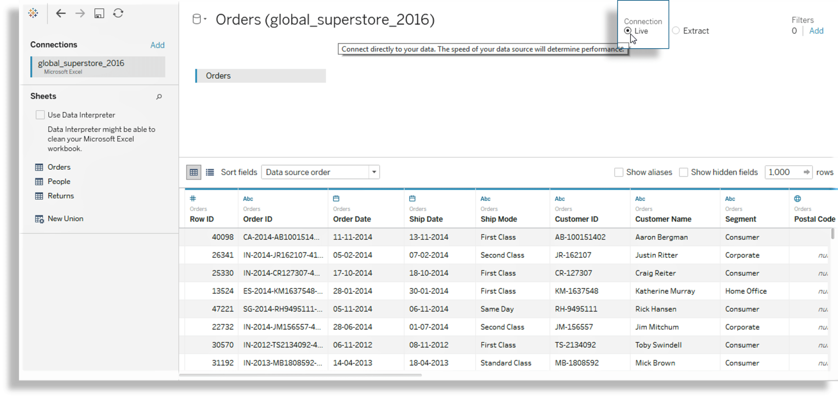
Task: Tick the Show hidden fields checkbox
Action: click(x=683, y=172)
